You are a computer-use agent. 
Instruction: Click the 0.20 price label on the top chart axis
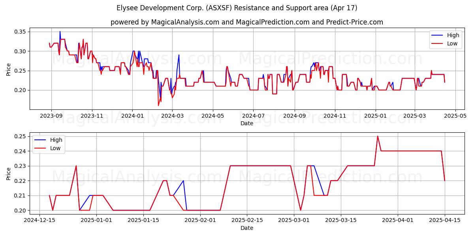pos(20,90)
